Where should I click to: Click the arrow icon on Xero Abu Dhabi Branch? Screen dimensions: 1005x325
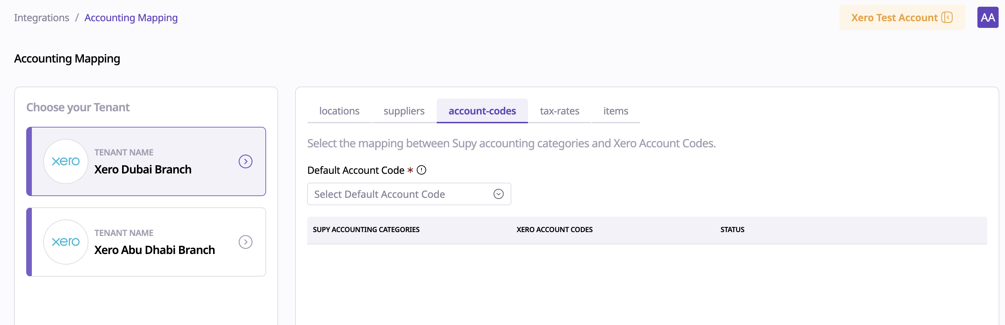[245, 242]
